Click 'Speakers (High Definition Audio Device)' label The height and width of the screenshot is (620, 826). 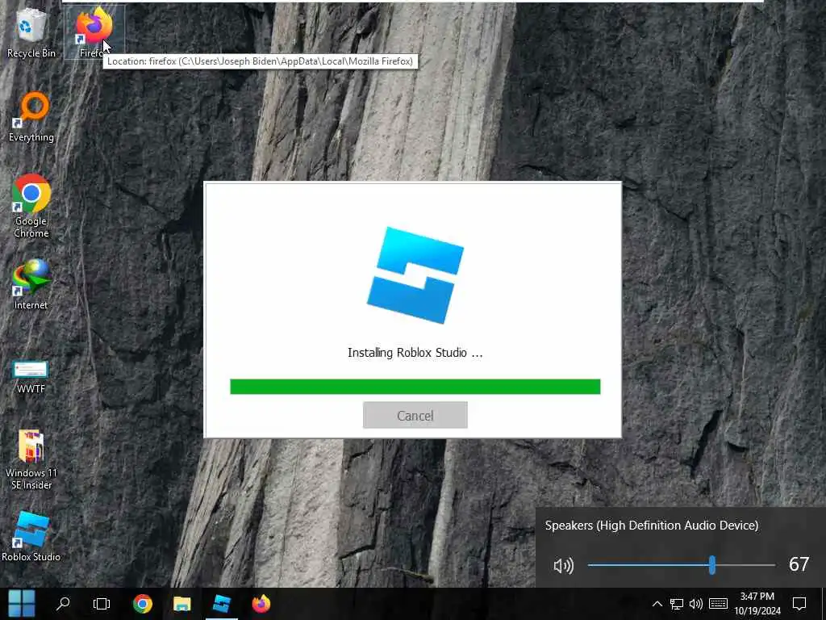pyautogui.click(x=652, y=526)
